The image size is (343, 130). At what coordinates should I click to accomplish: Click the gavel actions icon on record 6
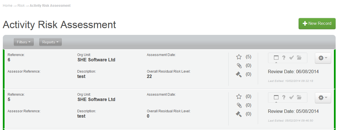coord(239,74)
